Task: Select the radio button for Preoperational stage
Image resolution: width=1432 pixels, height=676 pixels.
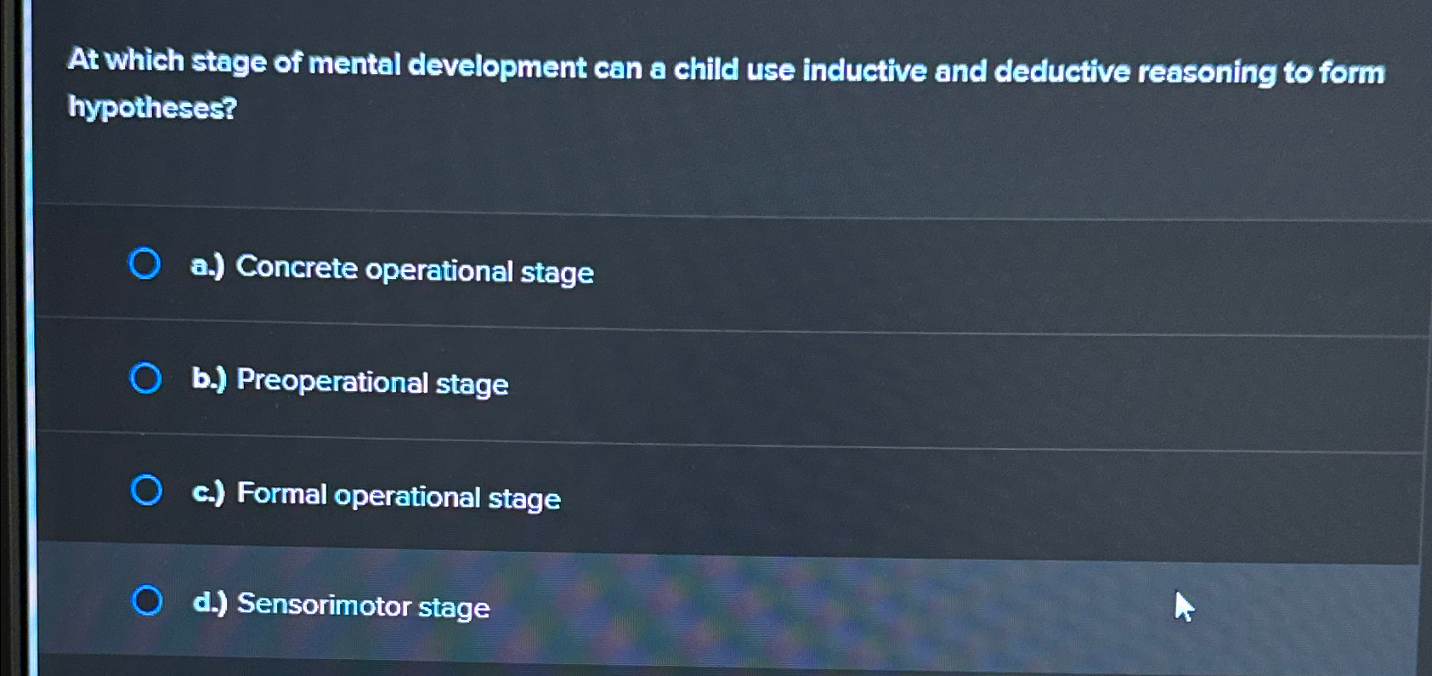Action: (x=144, y=378)
